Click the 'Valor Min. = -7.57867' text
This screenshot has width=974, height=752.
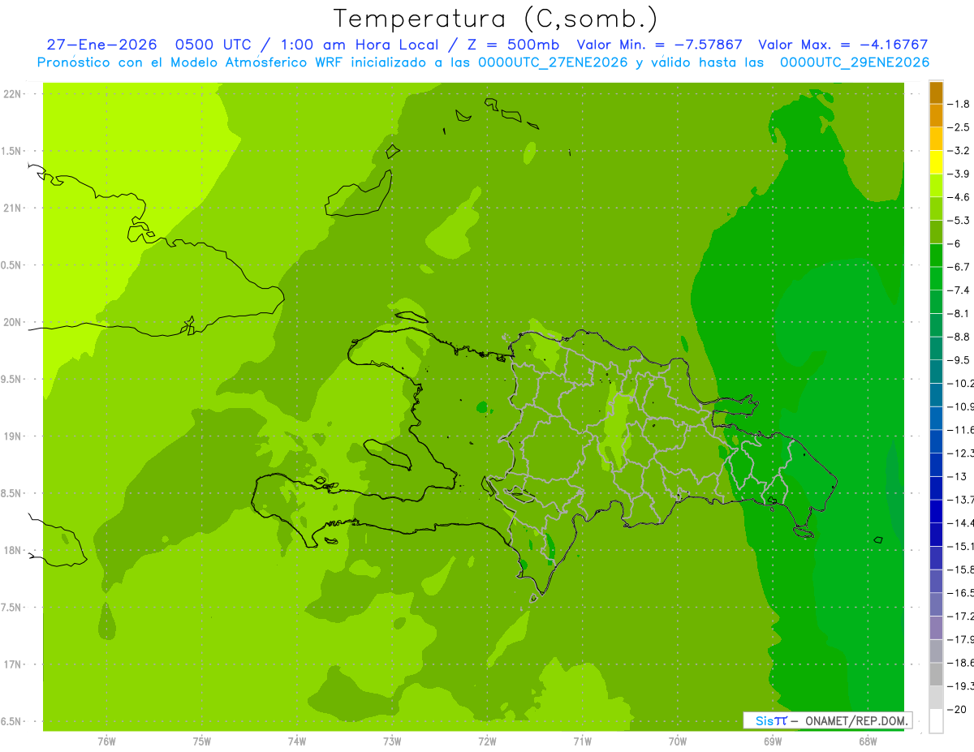click(x=659, y=45)
